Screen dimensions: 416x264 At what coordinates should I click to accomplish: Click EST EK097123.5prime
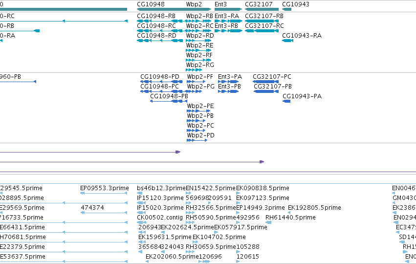263,198
